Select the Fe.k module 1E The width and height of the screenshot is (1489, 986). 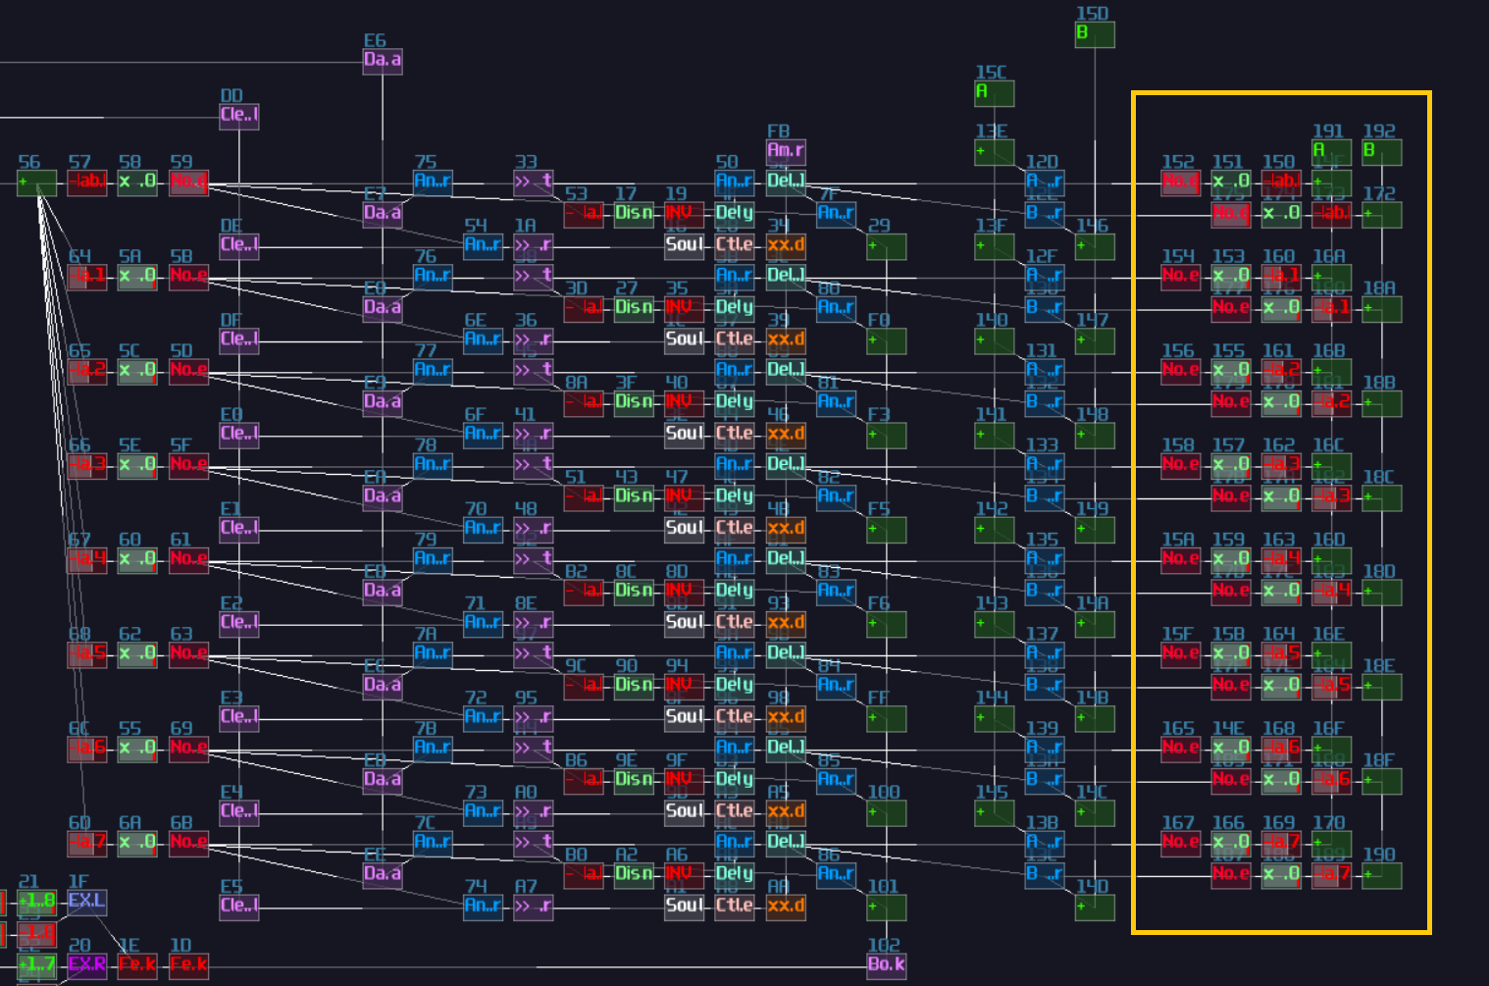137,965
